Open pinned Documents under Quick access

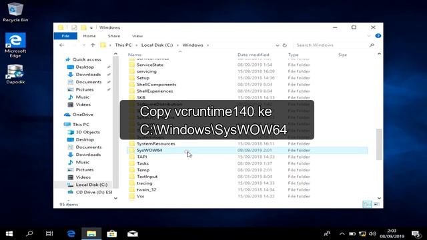pyautogui.click(x=89, y=82)
